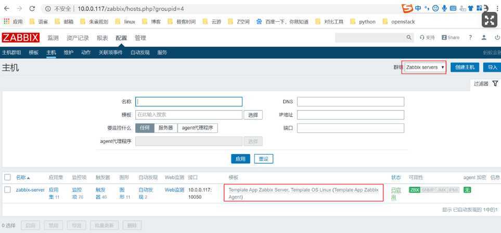Open the Baidu bookmark

(282, 22)
